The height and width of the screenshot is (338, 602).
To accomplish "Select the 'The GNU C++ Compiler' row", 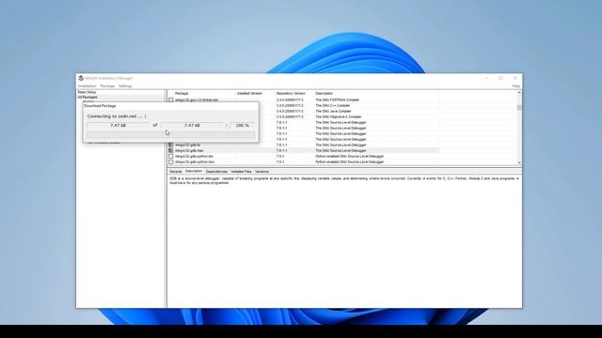I will [x=332, y=105].
